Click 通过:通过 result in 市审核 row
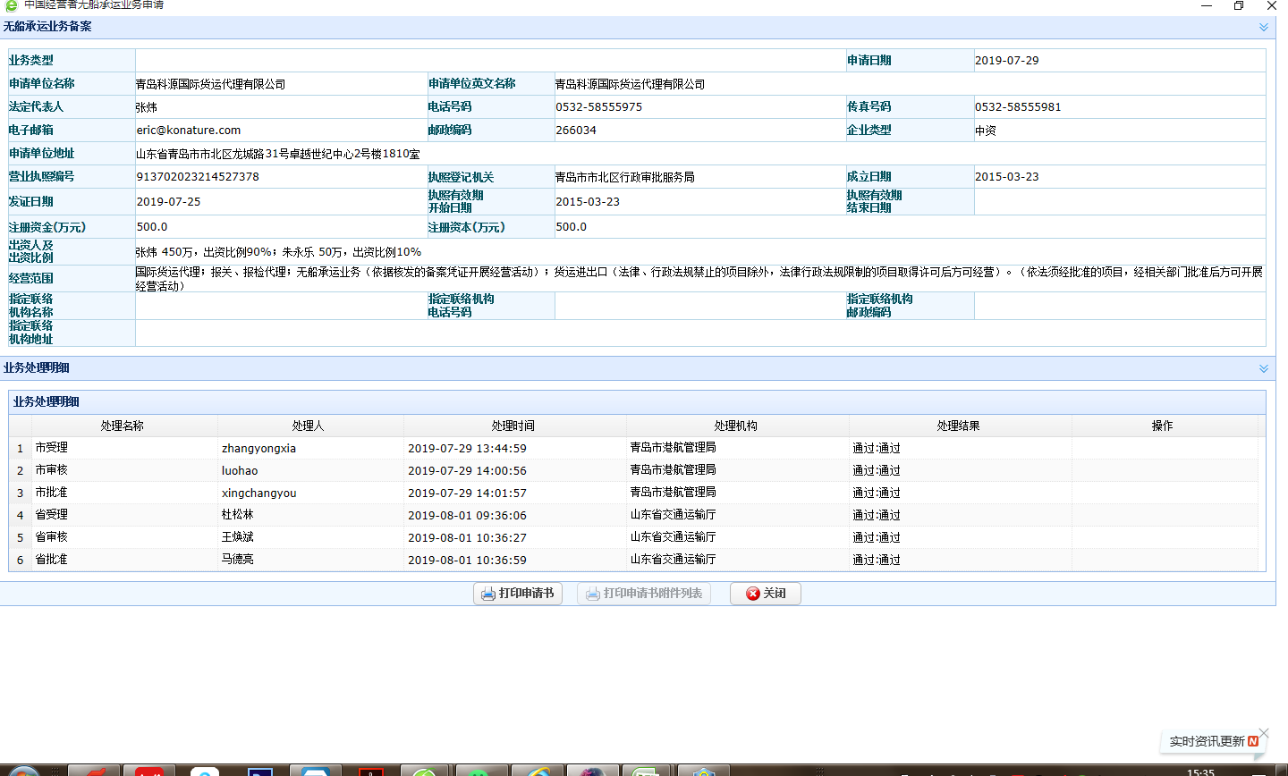The height and width of the screenshot is (776, 1288). [877, 470]
